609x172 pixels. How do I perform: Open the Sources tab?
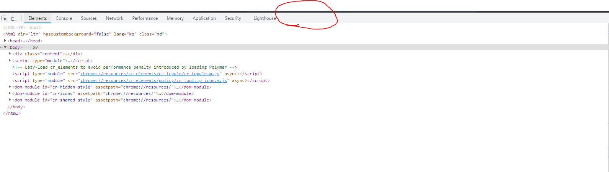tap(89, 18)
